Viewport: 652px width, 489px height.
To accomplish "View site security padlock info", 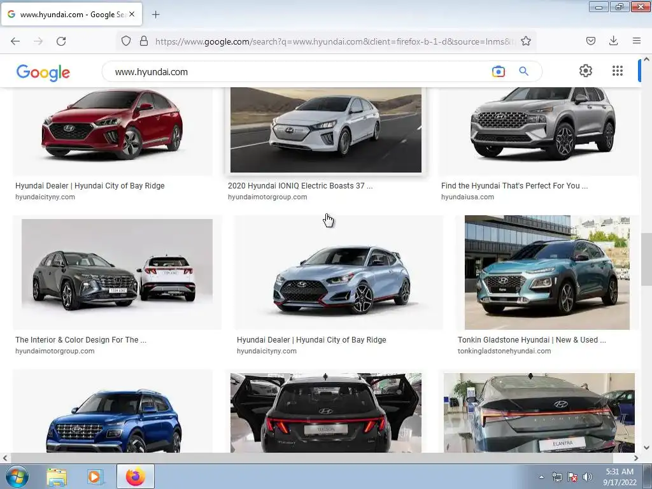I will 144,41.
